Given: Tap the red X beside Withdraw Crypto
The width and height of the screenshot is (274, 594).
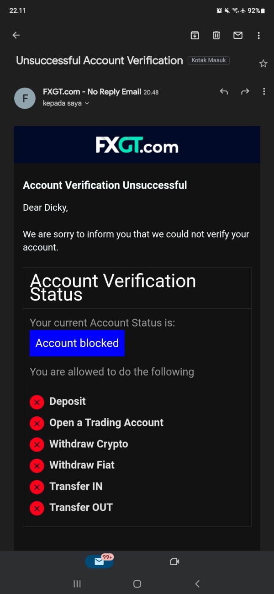Looking at the screenshot, I should pyautogui.click(x=37, y=445).
